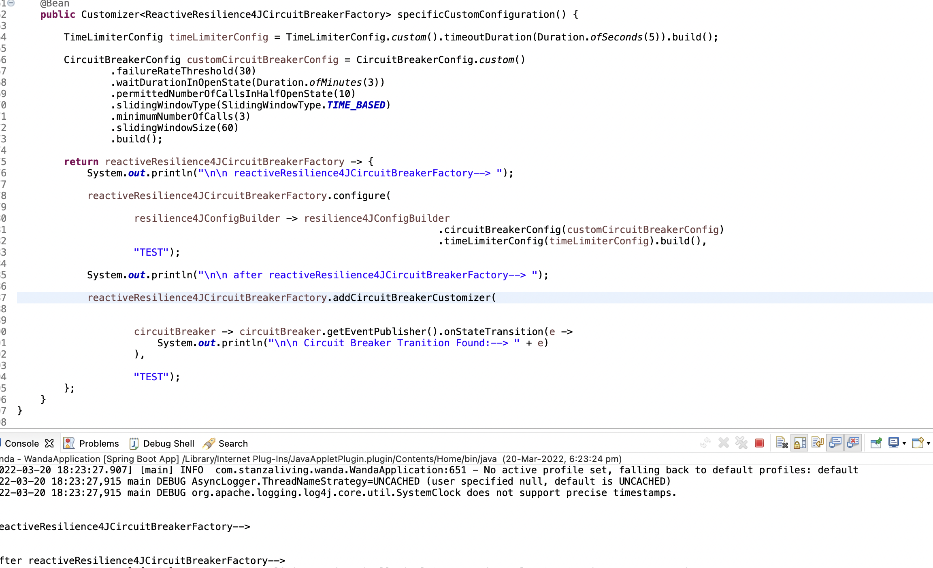
Task: Pin the current console
Action: [x=876, y=443]
